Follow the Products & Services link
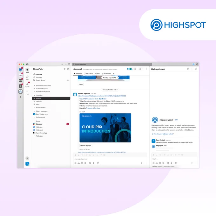 click(x=93, y=108)
